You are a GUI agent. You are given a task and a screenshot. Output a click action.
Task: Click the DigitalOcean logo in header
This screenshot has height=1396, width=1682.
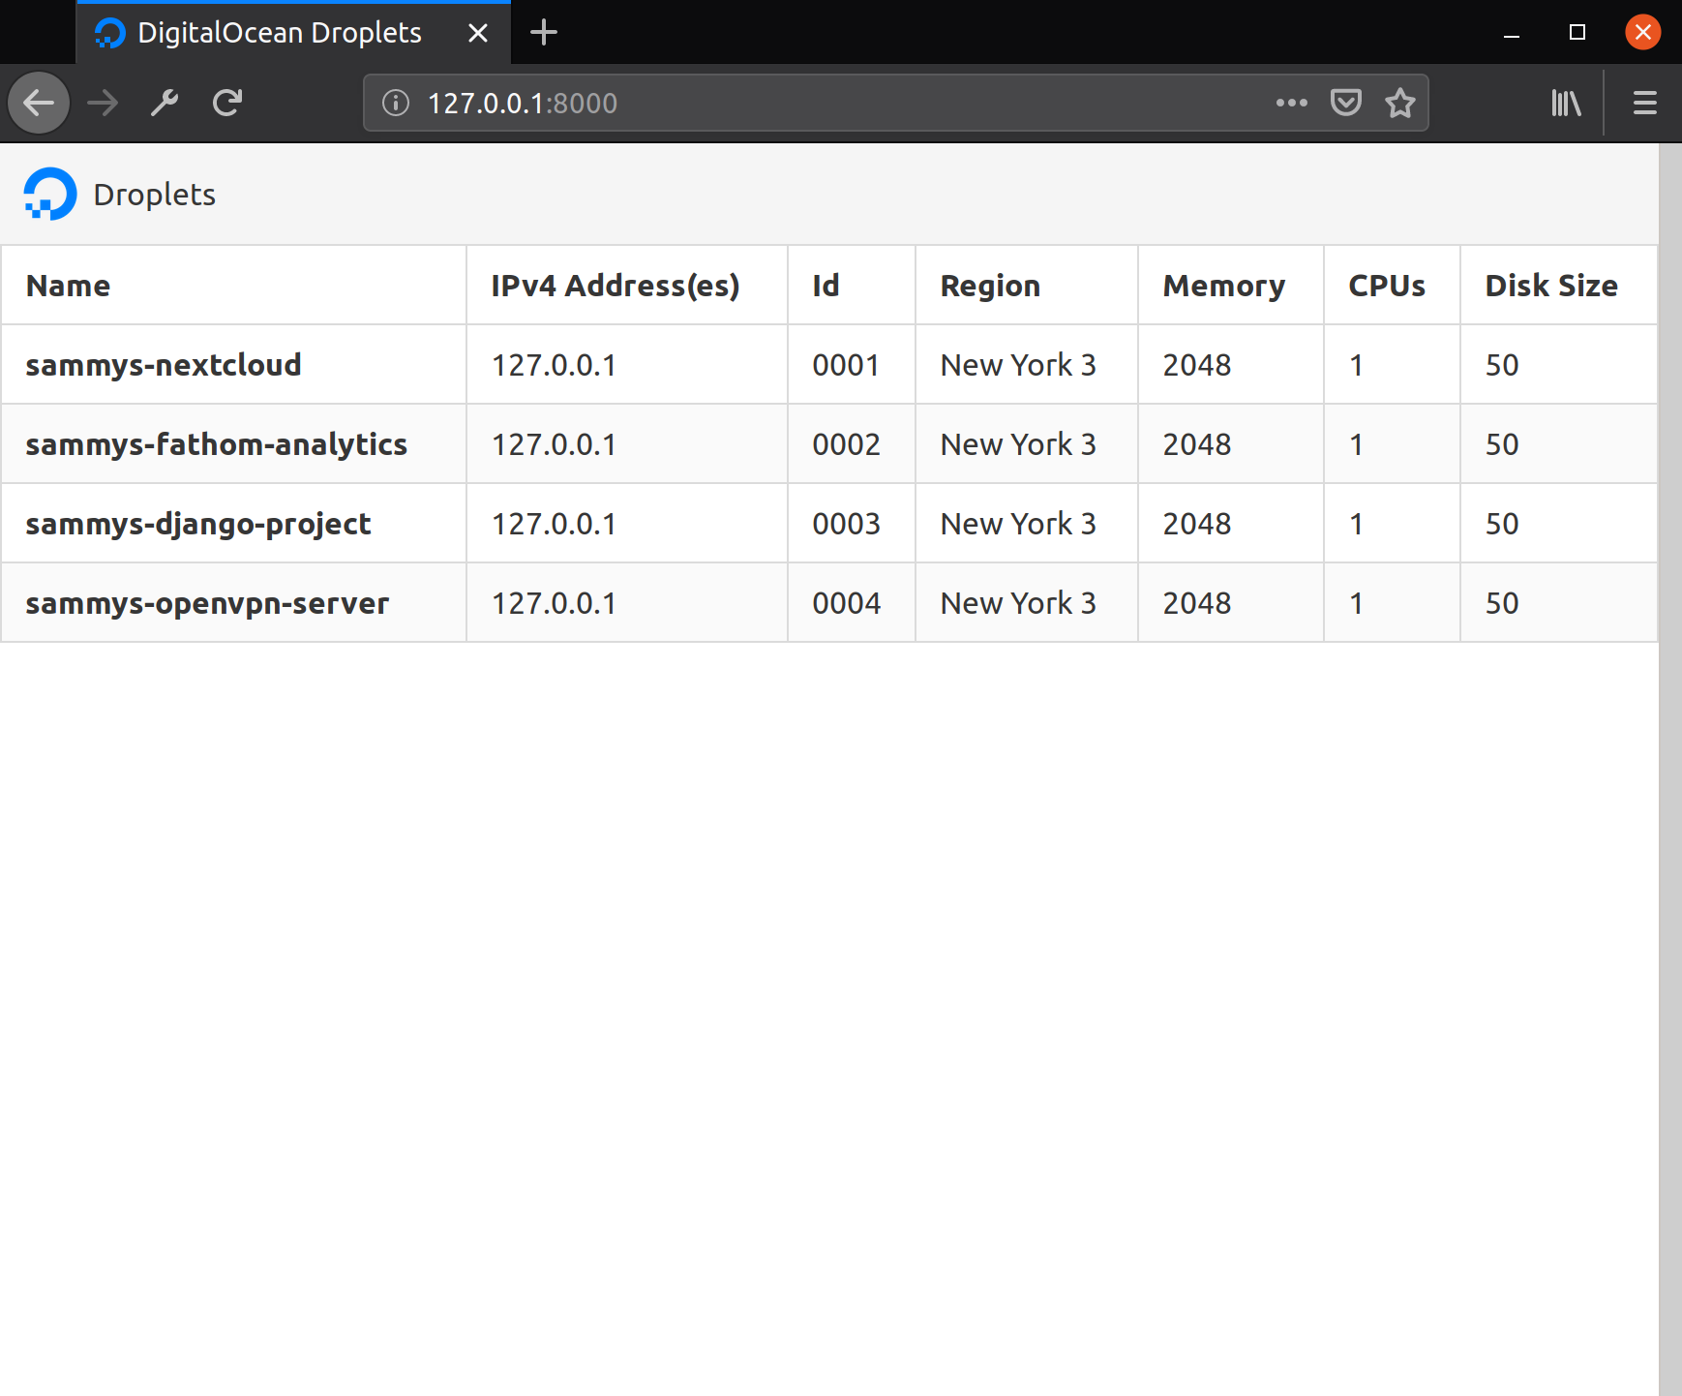(50, 194)
